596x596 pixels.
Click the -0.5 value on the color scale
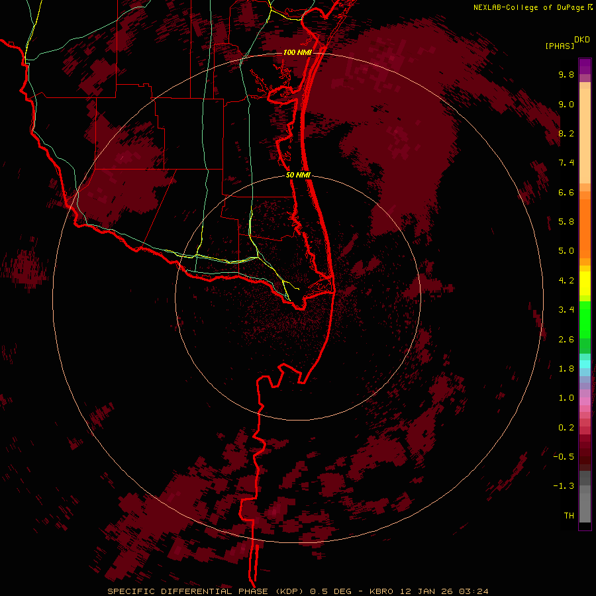[x=564, y=456]
